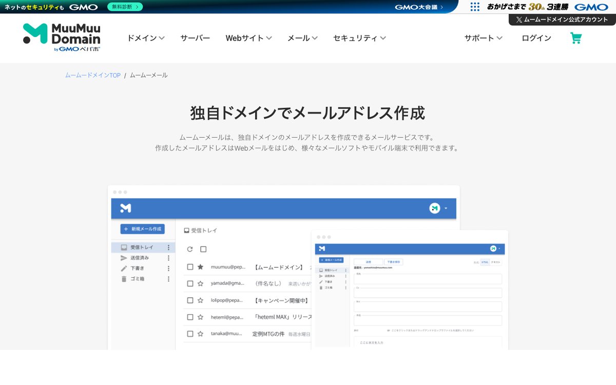Expand the メール navigation dropdown

(302, 38)
